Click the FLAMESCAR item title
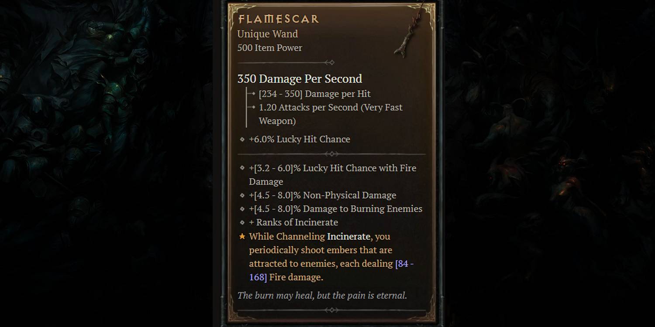The image size is (655, 327). (278, 19)
